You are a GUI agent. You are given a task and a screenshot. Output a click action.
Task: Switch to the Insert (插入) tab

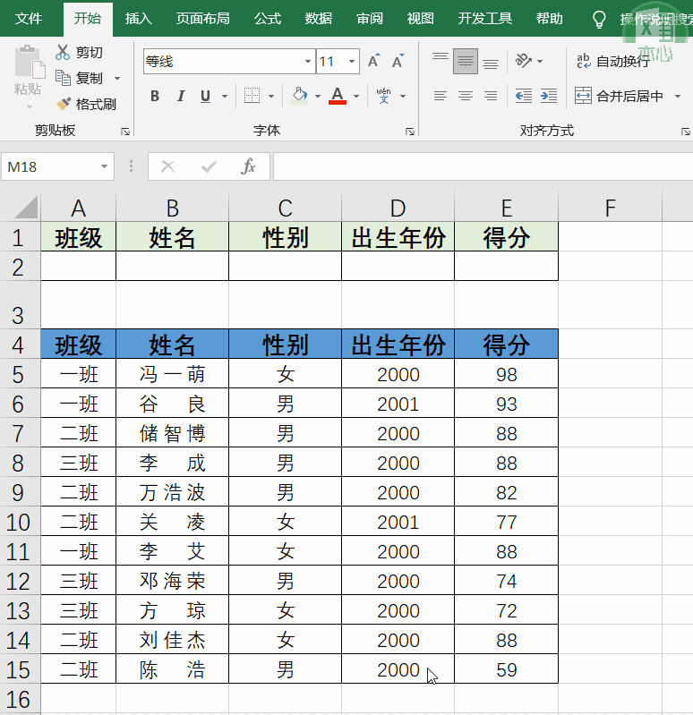pos(138,19)
